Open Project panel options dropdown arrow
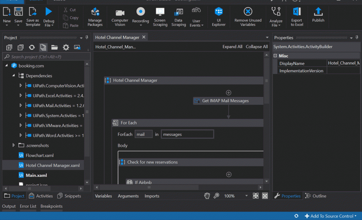Screen dimensions: 362x220 coord(81,38)
